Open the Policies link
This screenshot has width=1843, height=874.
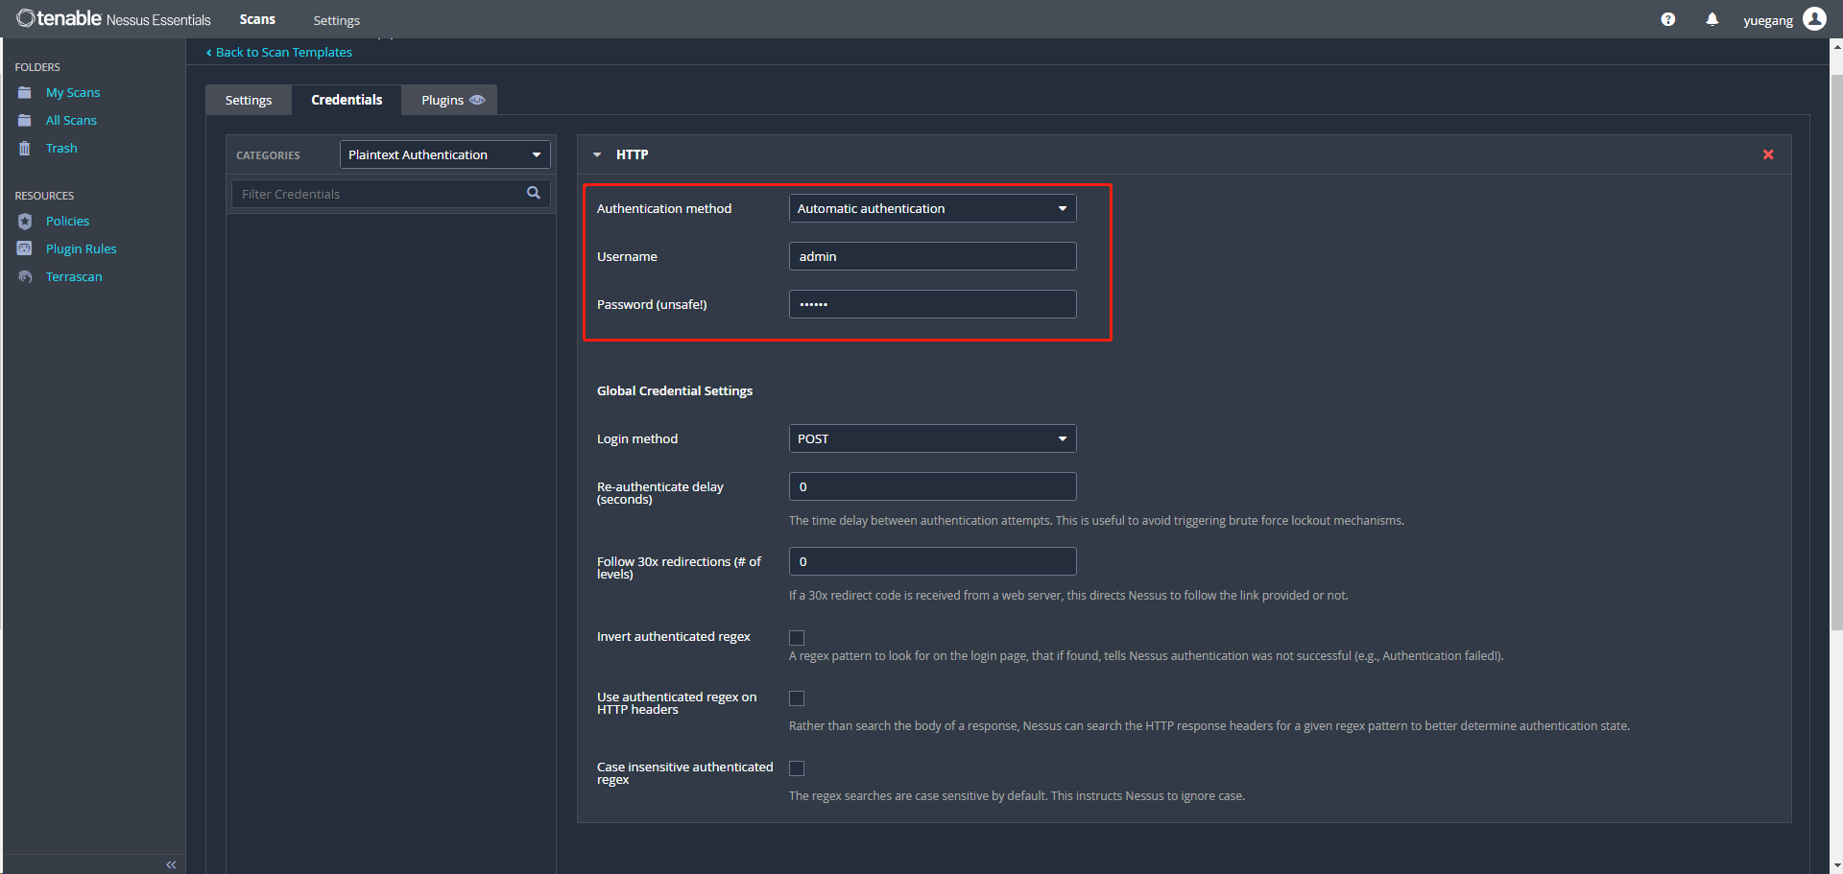point(67,222)
